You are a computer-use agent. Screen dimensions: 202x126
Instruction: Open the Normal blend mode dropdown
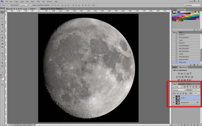pyautogui.click(x=178, y=90)
